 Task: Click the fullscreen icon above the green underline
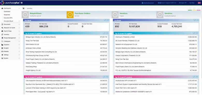point(190,8)
